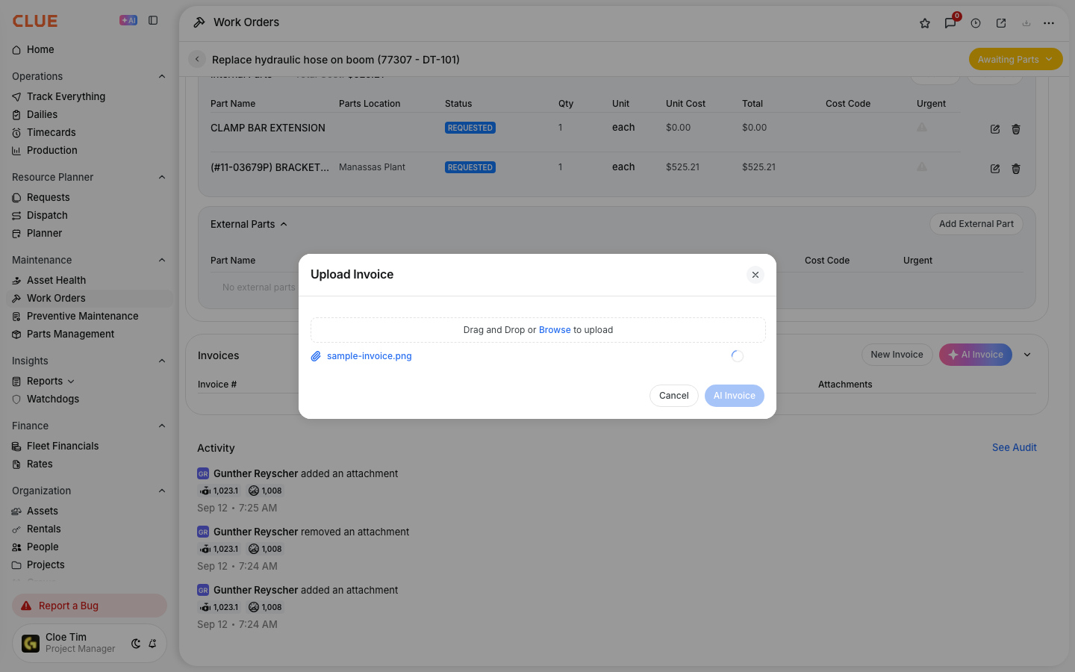Image resolution: width=1075 pixels, height=672 pixels.
Task: Toggle urgent warning icon for BRACKET row
Action: pyautogui.click(x=922, y=167)
